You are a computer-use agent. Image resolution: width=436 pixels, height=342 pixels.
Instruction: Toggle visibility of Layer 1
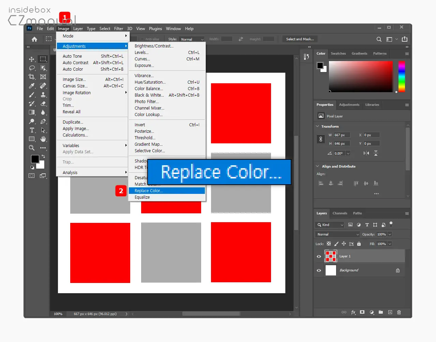[319, 257]
